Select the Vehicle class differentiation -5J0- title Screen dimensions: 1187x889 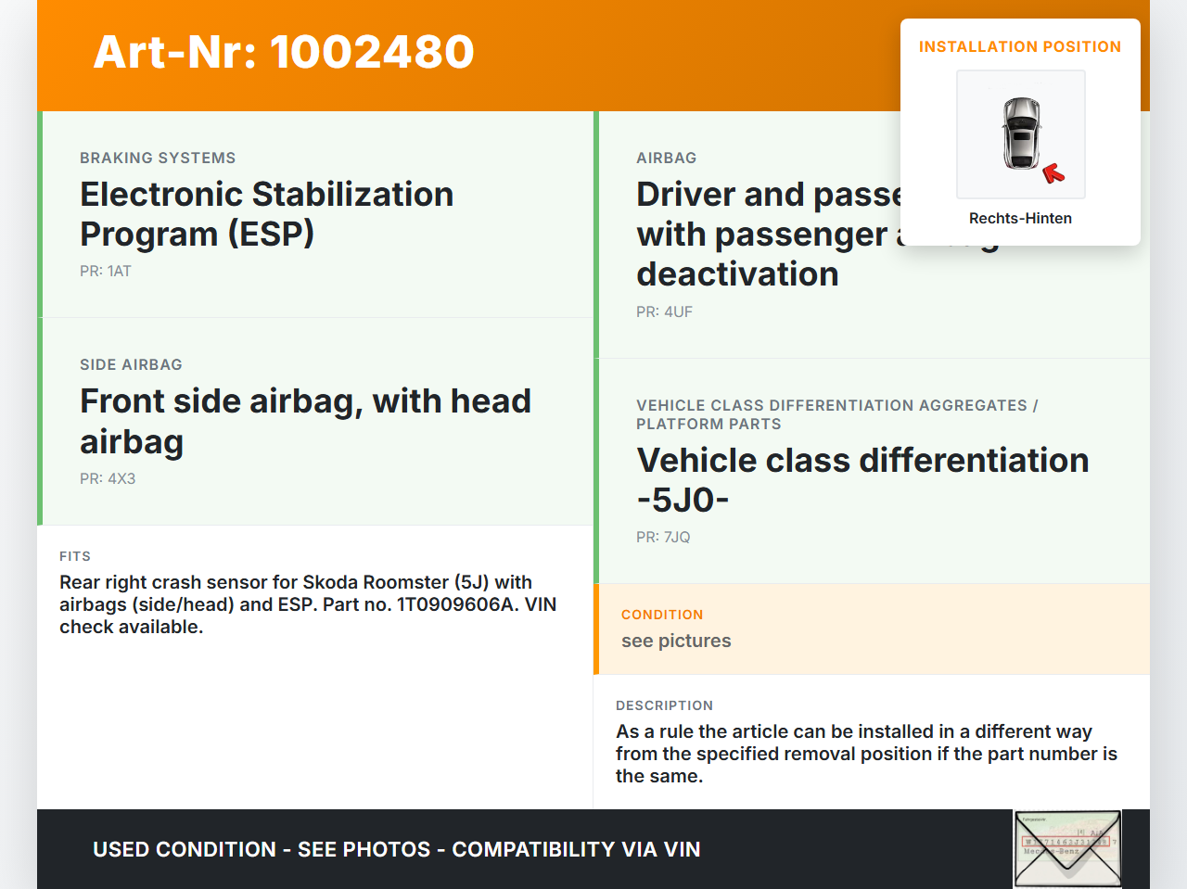[862, 480]
